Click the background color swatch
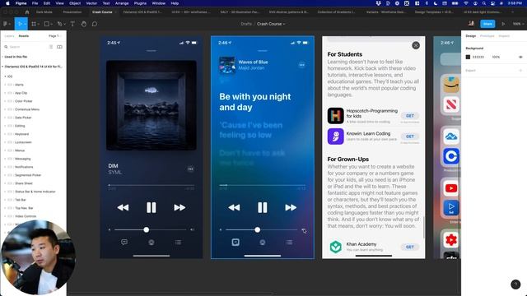 point(468,57)
